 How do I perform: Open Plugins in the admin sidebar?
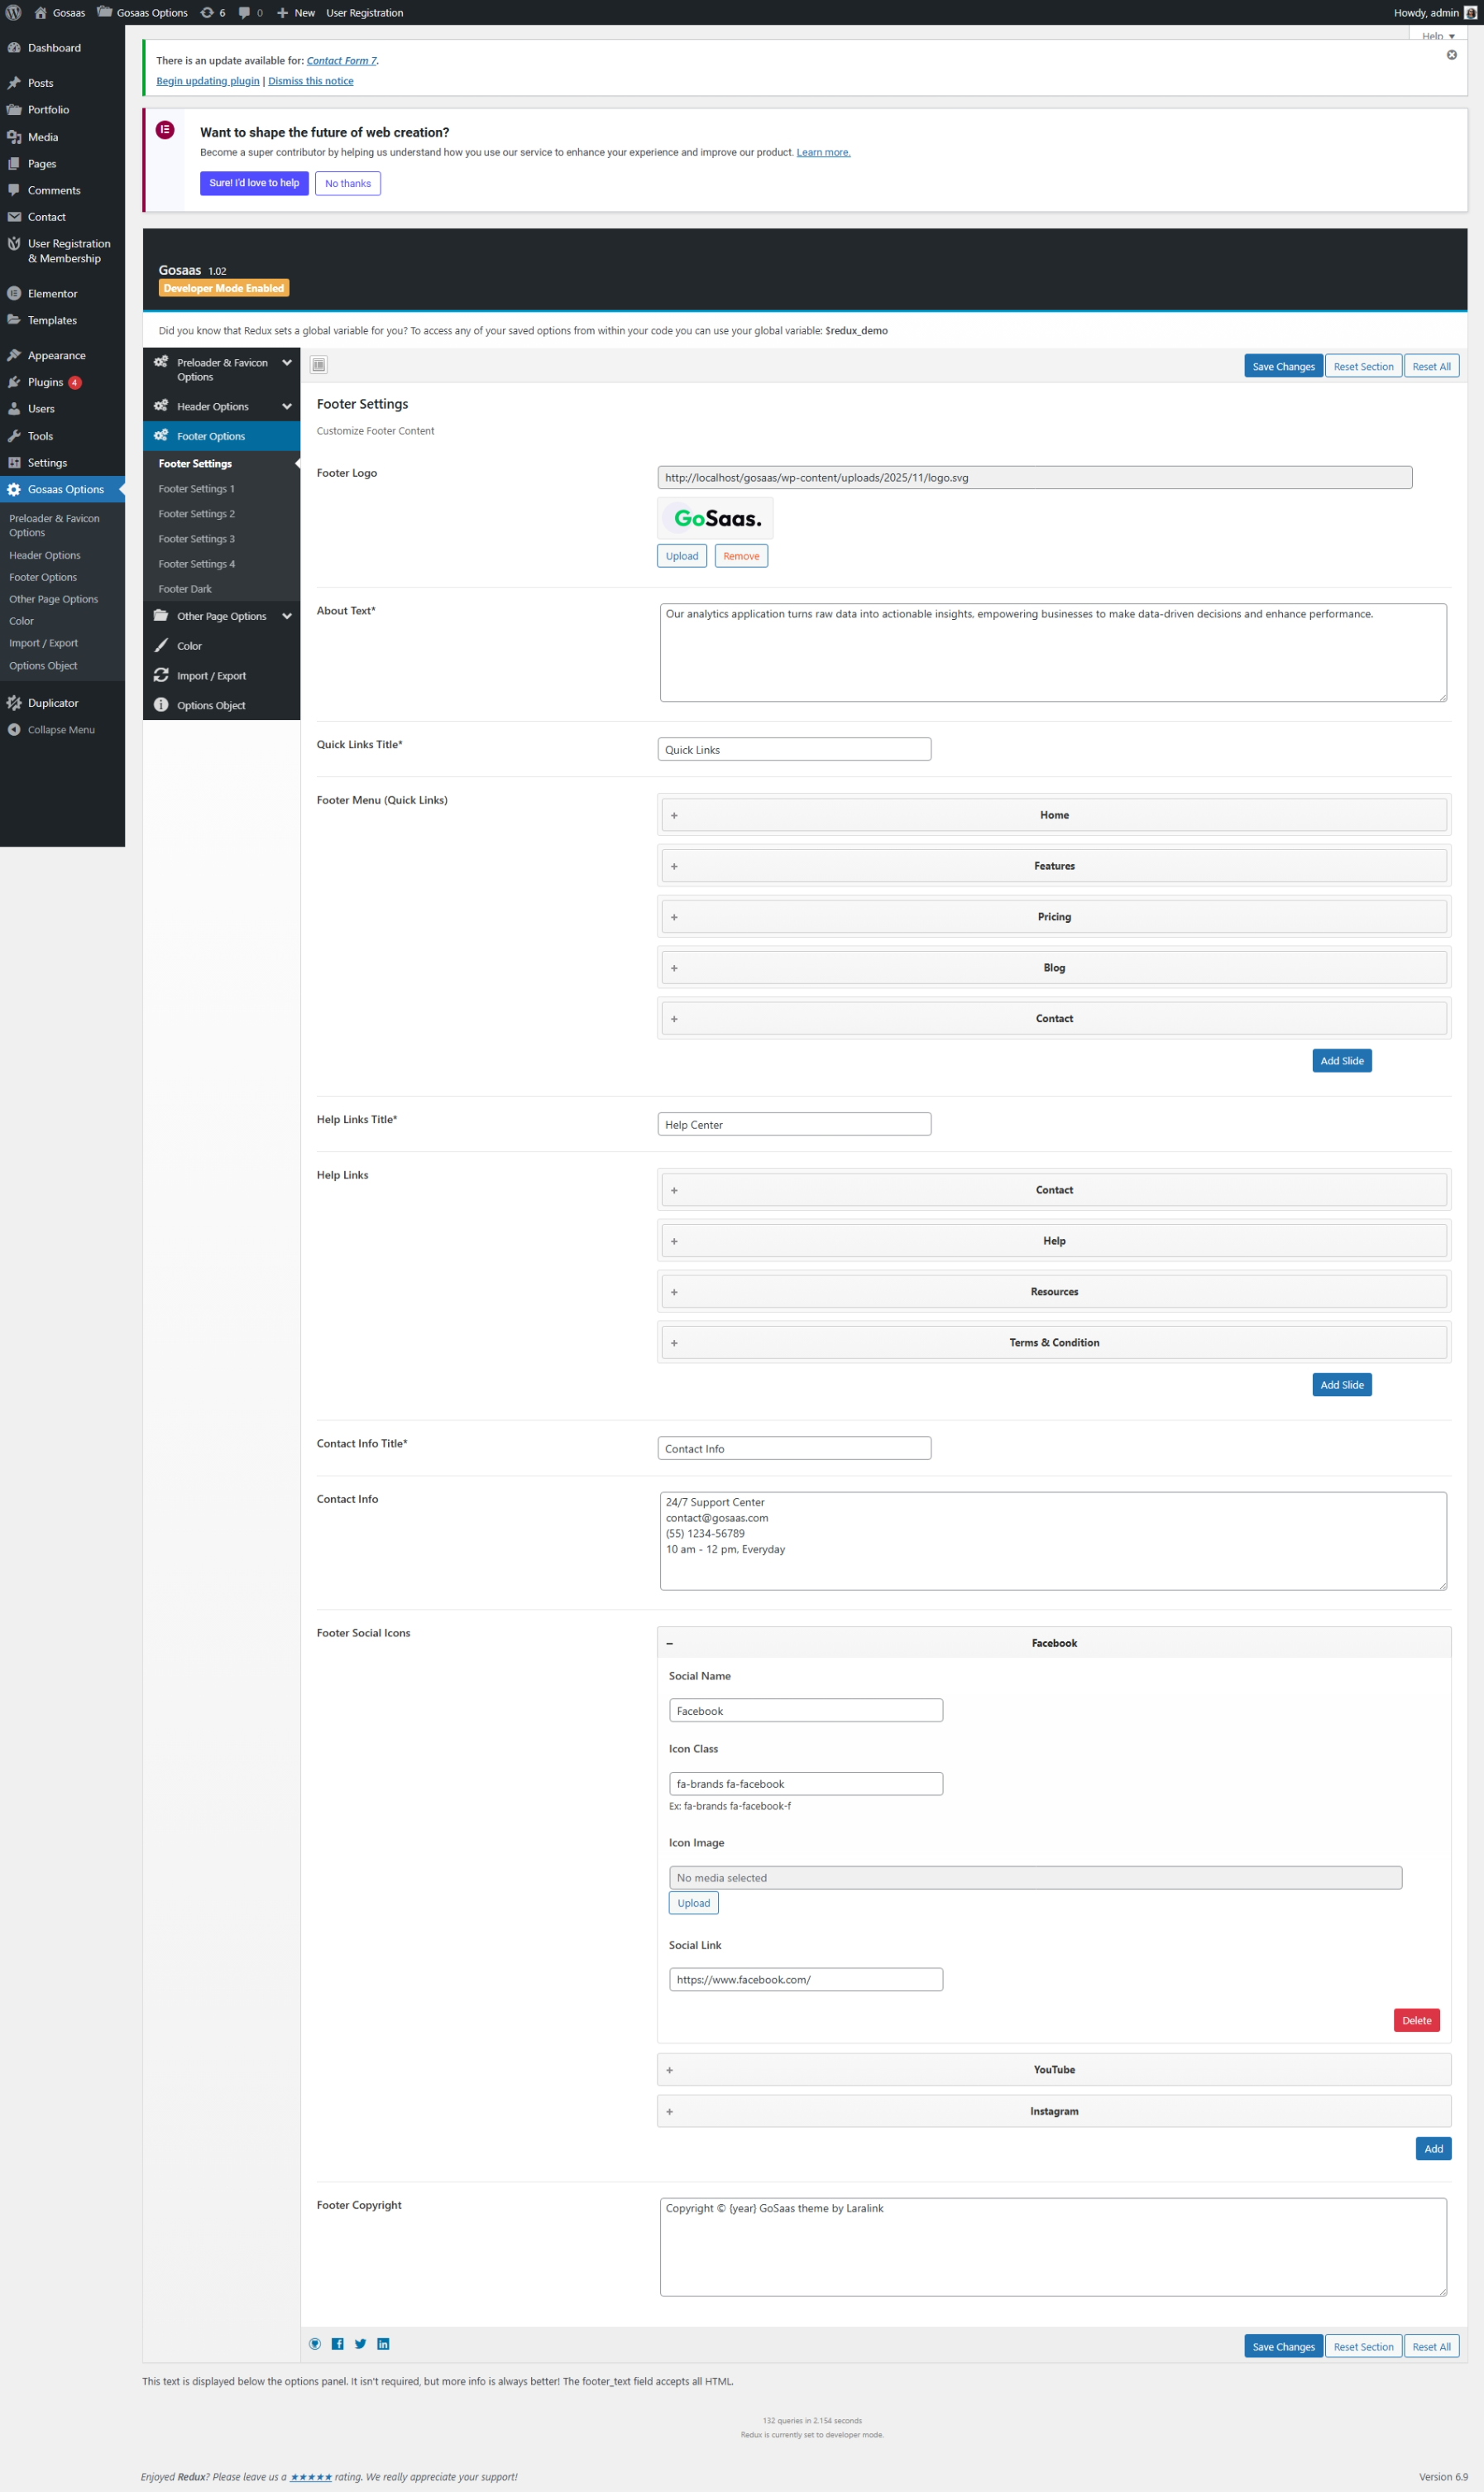point(45,382)
